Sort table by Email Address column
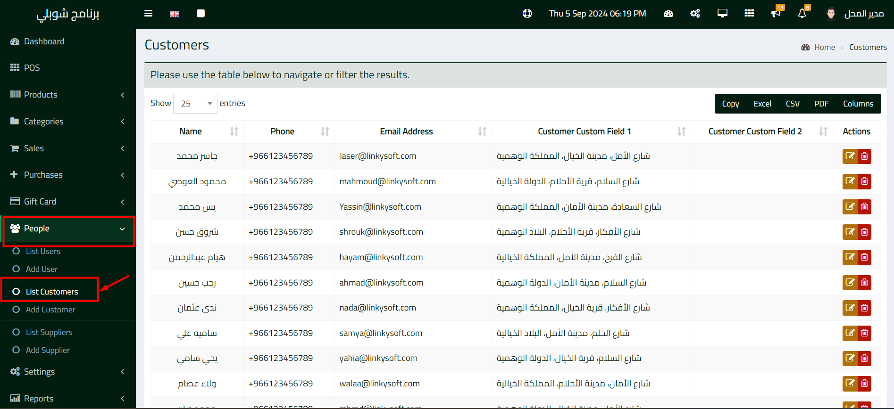 (413, 131)
